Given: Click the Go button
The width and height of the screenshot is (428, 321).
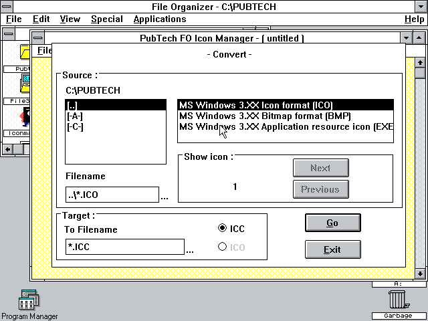Looking at the screenshot, I should (333, 223).
